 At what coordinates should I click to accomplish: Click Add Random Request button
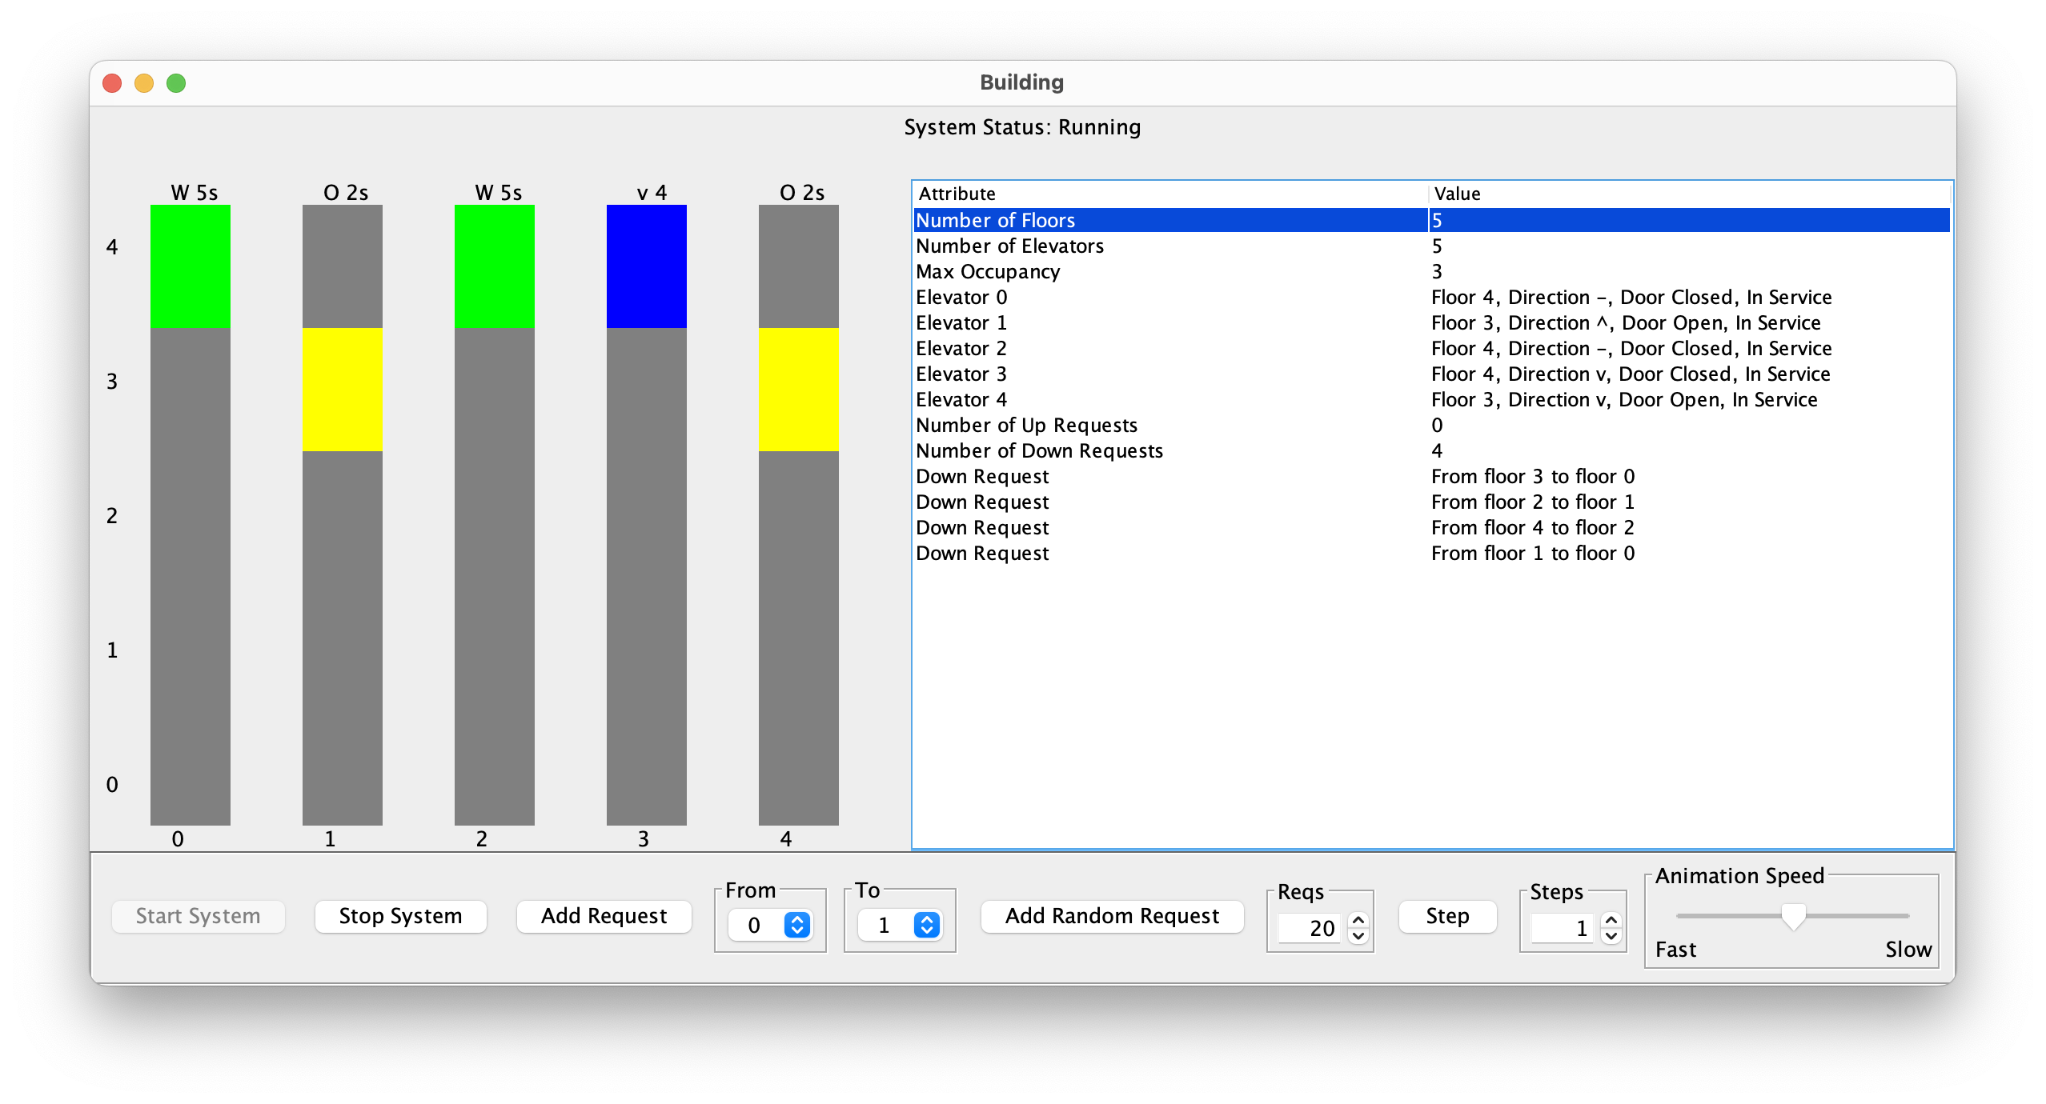point(1112,916)
